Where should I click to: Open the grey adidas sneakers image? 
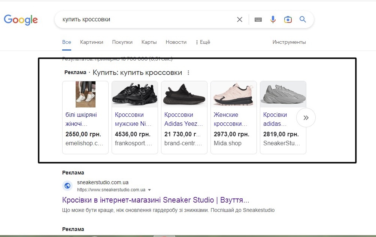point(283,94)
